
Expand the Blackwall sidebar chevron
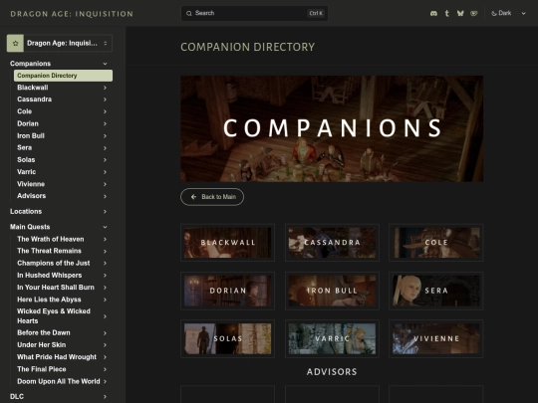(105, 88)
